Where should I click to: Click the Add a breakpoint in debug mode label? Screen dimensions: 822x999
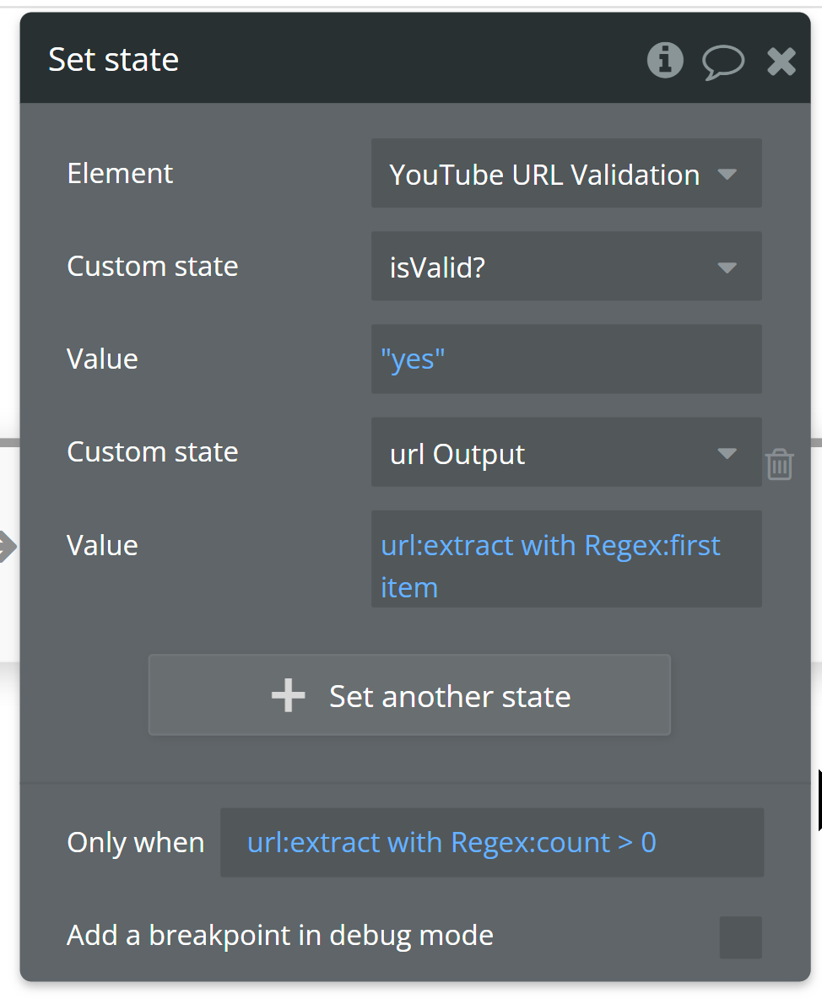click(x=279, y=935)
